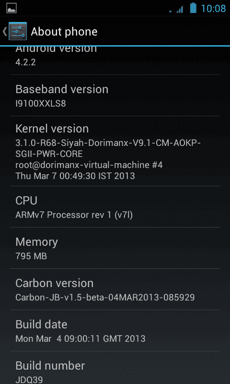The height and width of the screenshot is (384, 230).
Task: Tap the Memory 795 MB entry
Action: point(115,248)
